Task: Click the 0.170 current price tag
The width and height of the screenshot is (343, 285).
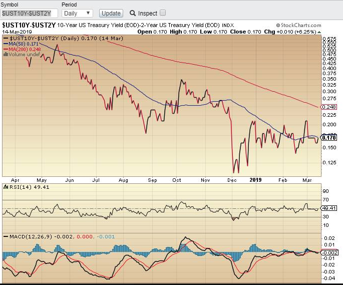Action: point(329,138)
